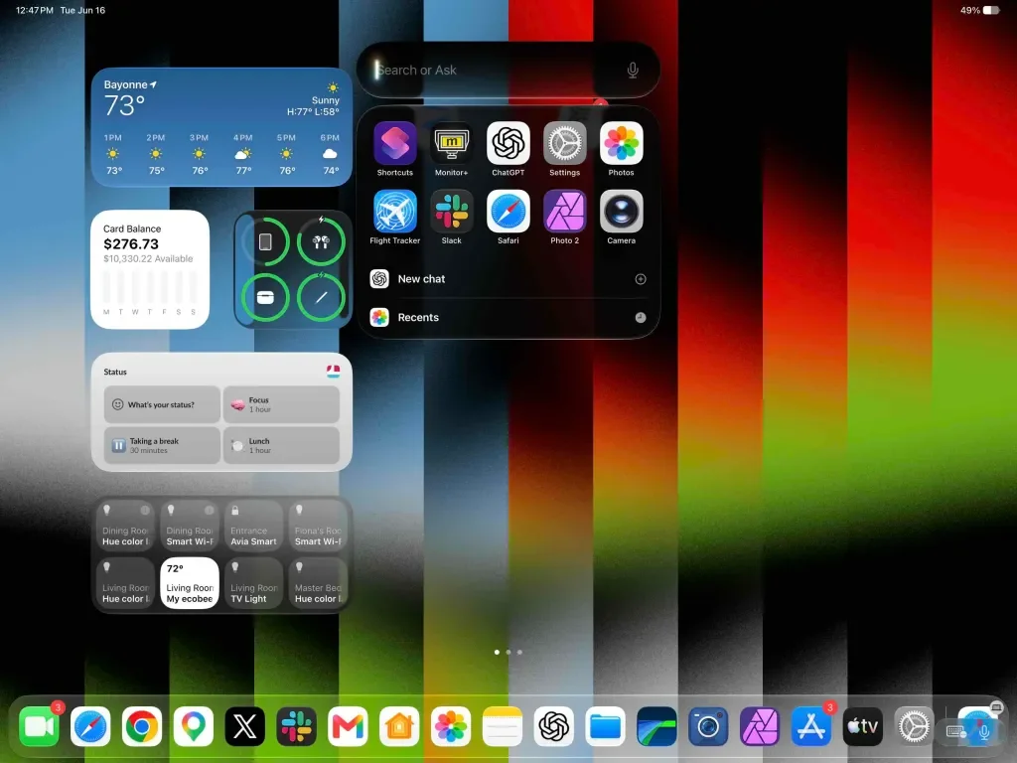
Task: Set Slack status via What's your status?
Action: (162, 404)
